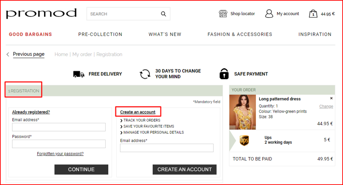
Task: Click the CREATE AN ACCOUNT button
Action: tap(184, 170)
